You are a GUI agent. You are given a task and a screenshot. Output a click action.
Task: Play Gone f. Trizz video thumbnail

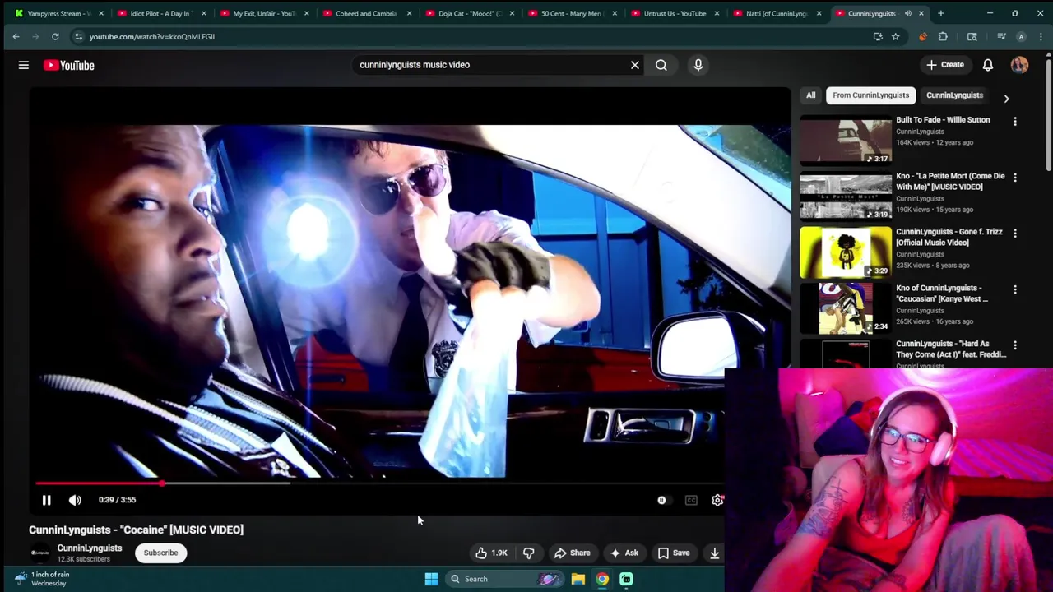(x=846, y=252)
